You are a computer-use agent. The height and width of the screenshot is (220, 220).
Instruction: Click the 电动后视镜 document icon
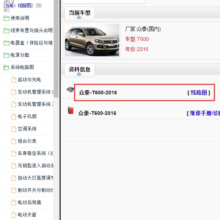coord(14,203)
